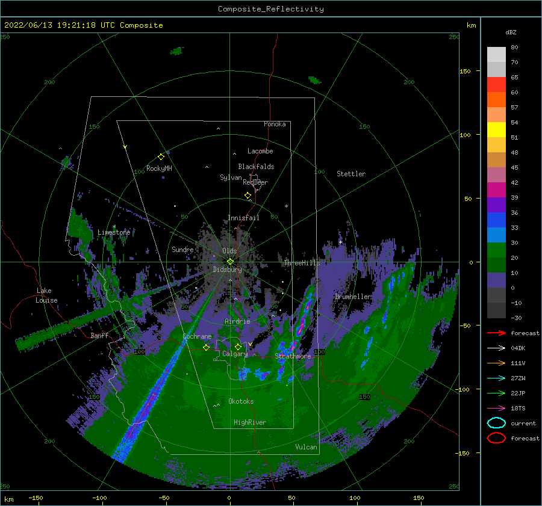The image size is (542, 506).
Task: Select the Didsbury label
Action: 227,270
